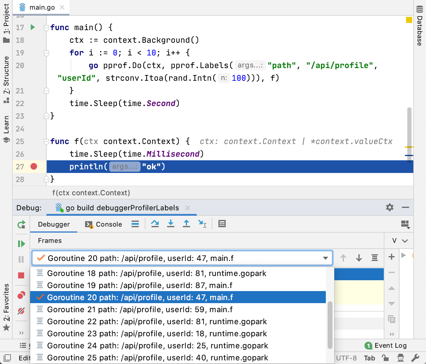Show more watches toolbar items
The image size is (426, 364).
click(392, 334)
